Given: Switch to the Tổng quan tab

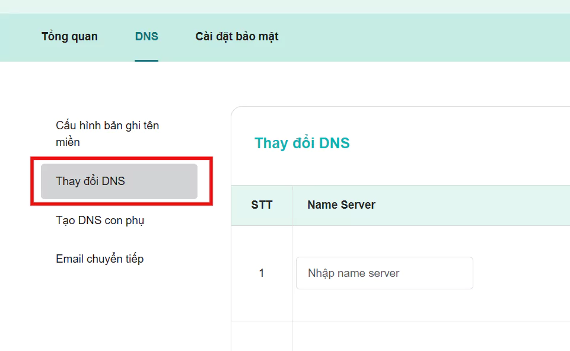Looking at the screenshot, I should (69, 36).
